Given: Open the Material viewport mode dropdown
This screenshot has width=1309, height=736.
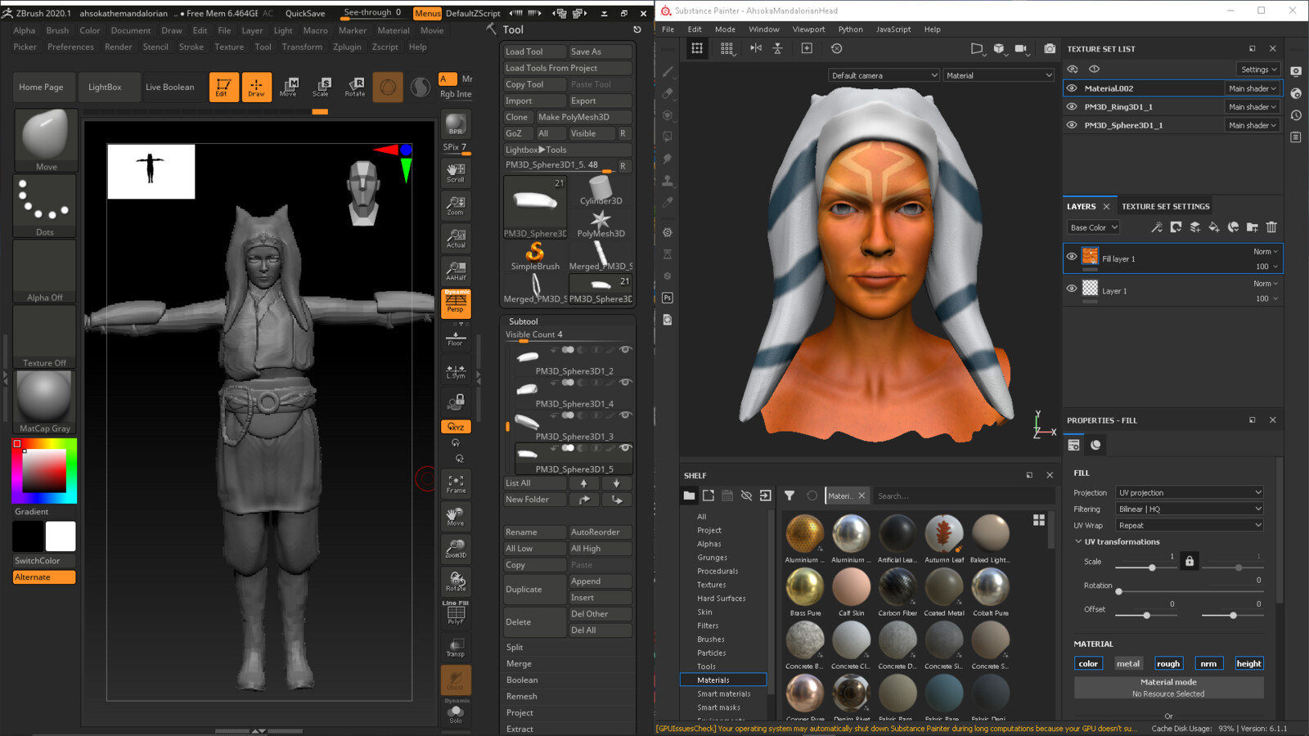Looking at the screenshot, I should click(999, 75).
